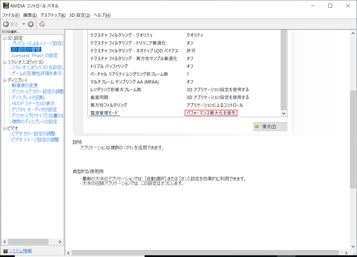Open 解像度の変更 page
357x257 pixels.
(x=25, y=85)
